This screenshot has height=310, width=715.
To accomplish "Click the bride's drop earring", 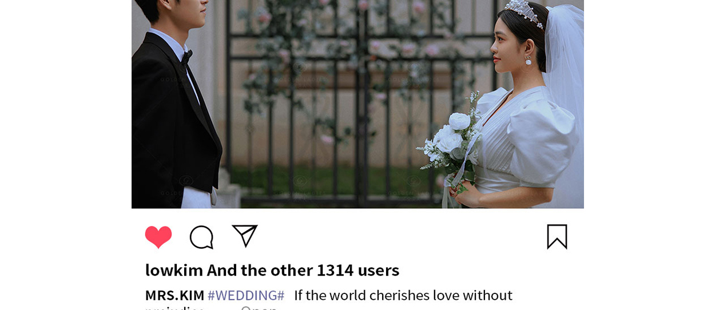I will [x=528, y=59].
